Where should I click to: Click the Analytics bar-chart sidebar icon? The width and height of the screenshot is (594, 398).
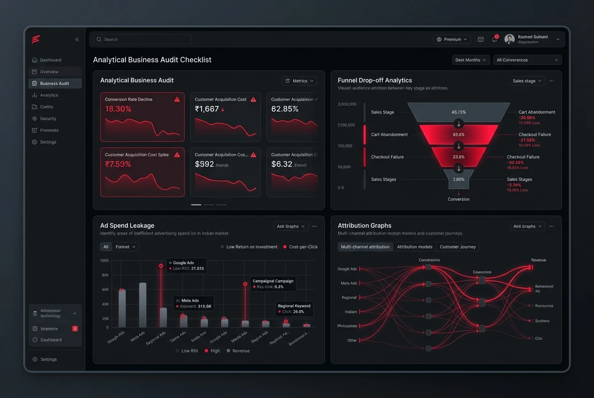coord(34,95)
